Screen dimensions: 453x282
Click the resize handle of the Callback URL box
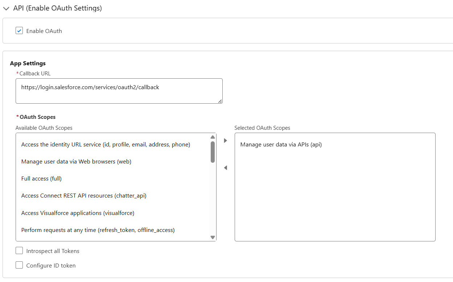(x=221, y=100)
